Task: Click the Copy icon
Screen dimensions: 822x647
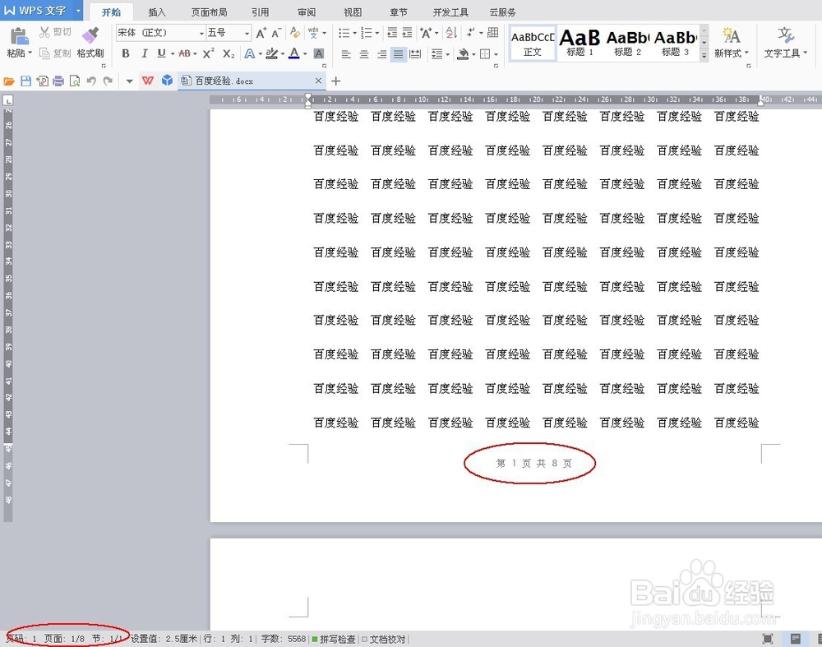Action: tap(45, 53)
